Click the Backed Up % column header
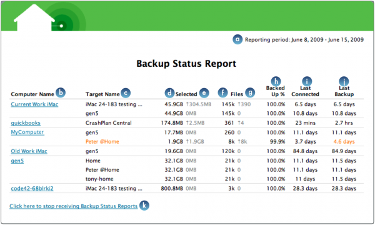The width and height of the screenshot is (375, 225). [x=276, y=91]
